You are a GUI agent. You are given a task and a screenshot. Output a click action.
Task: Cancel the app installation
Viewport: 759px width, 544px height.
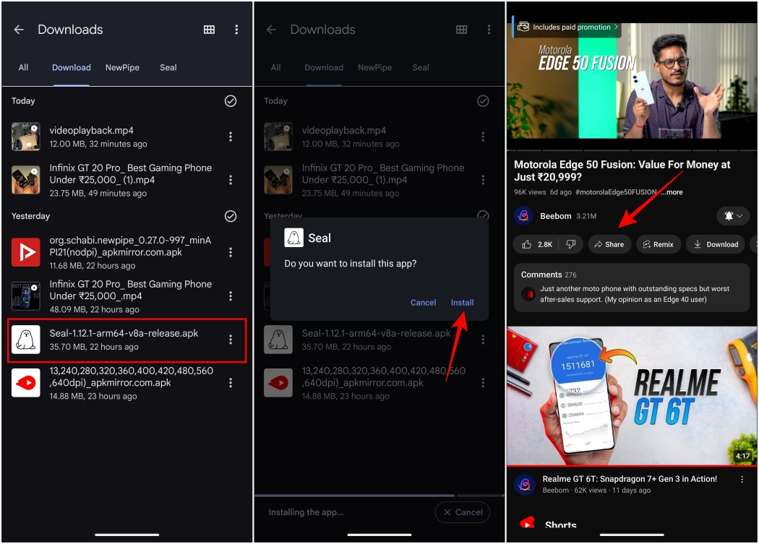point(463,511)
